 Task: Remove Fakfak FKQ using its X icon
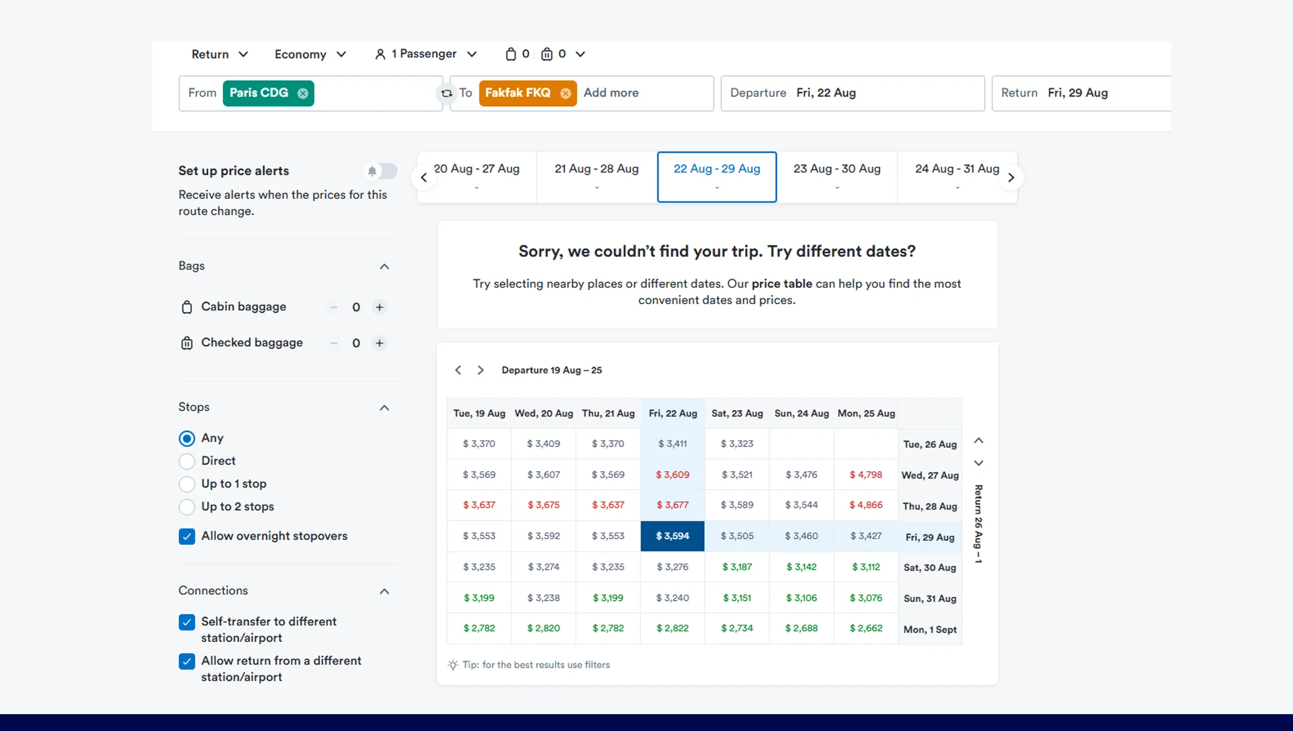coord(565,93)
